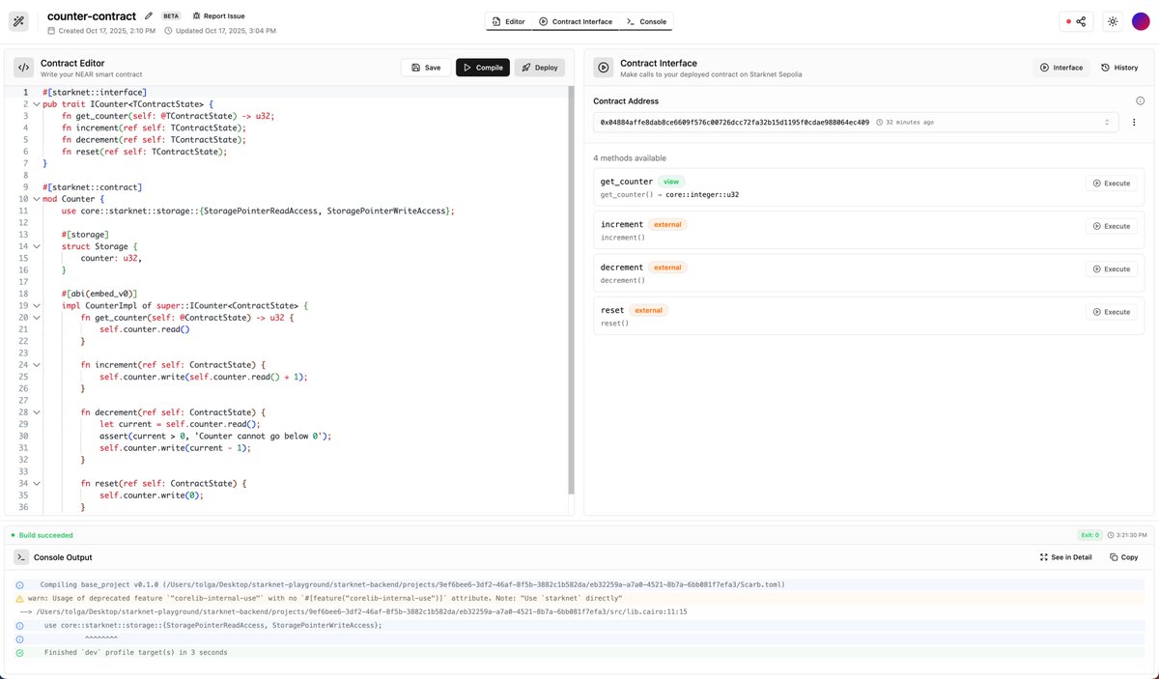The image size is (1159, 679).
Task: Click the BETA badge
Action: point(171,16)
